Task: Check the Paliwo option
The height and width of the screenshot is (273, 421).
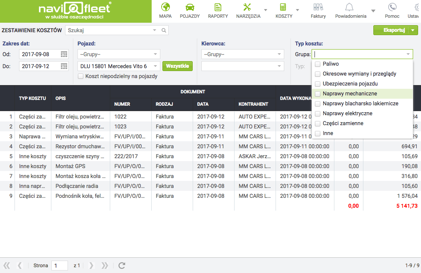Action: (x=318, y=64)
